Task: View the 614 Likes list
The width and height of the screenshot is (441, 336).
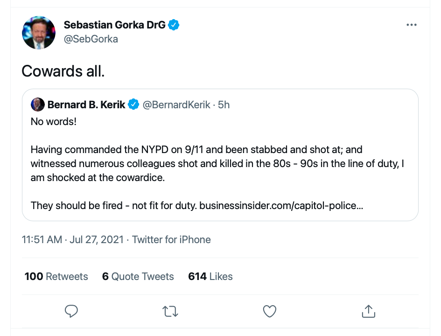Action: [x=210, y=276]
